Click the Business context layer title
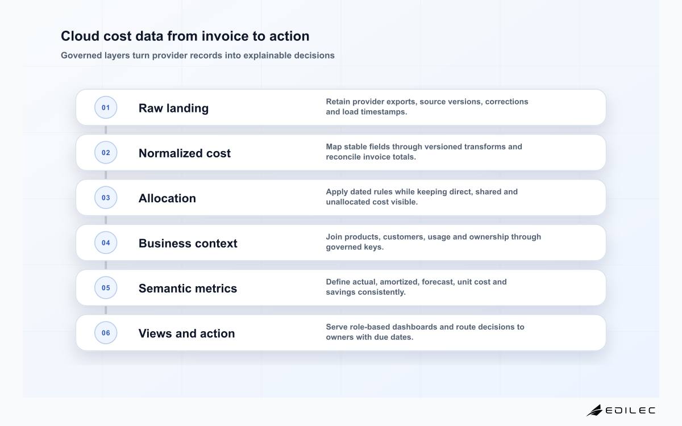 (188, 243)
